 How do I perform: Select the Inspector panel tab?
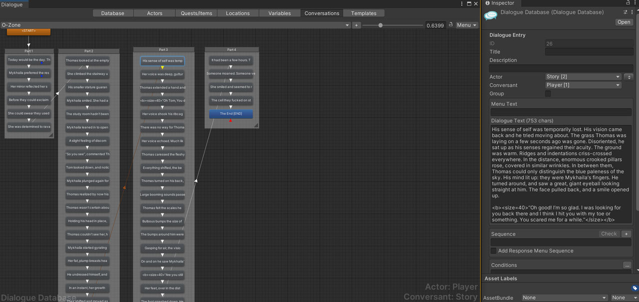pos(501,3)
